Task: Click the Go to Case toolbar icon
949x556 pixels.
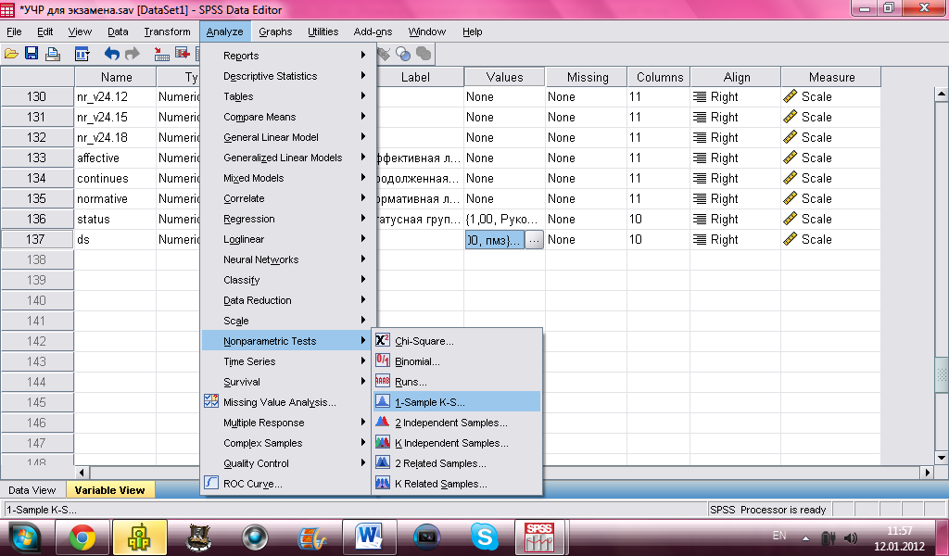Action: (161, 54)
